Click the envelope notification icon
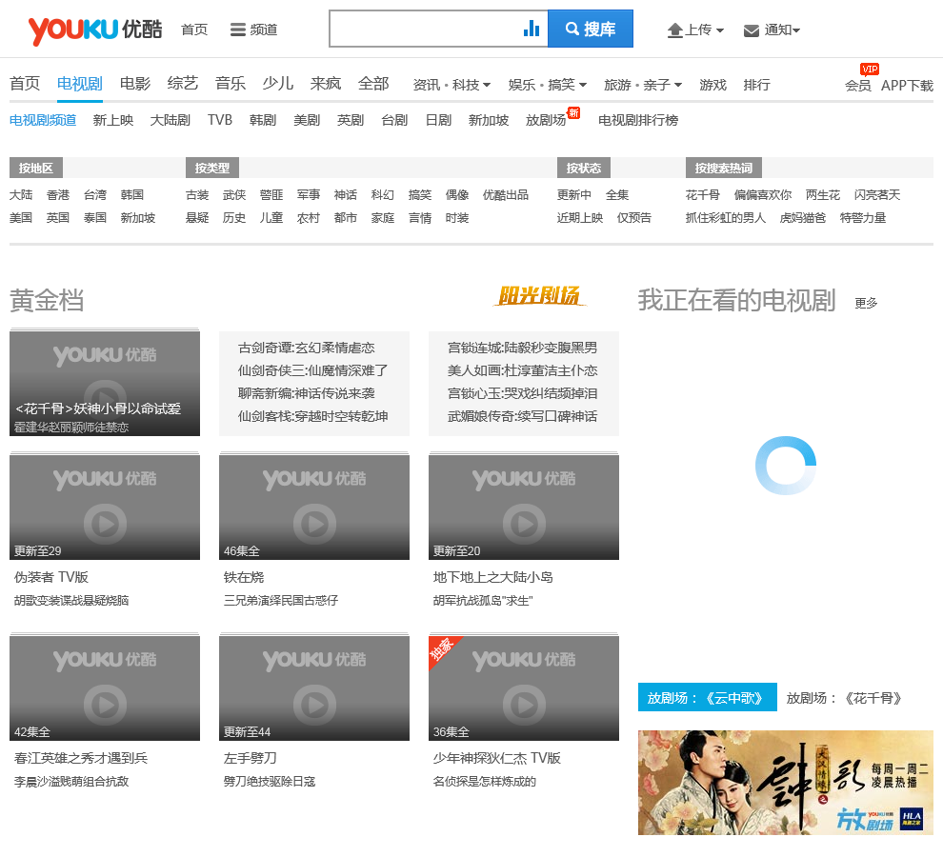943x857 pixels. point(752,30)
